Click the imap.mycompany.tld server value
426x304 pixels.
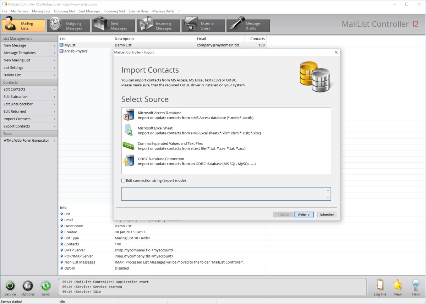pos(144,256)
